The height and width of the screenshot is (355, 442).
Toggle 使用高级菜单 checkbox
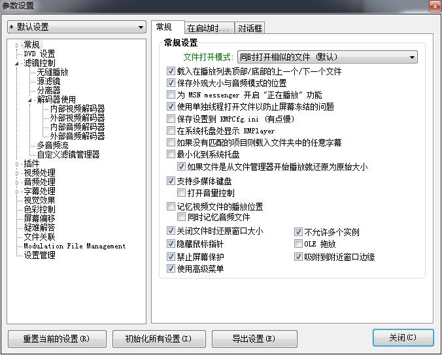pos(171,268)
